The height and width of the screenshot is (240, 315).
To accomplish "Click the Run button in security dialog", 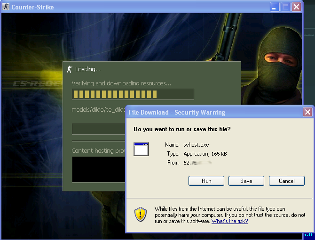I will pos(206,181).
